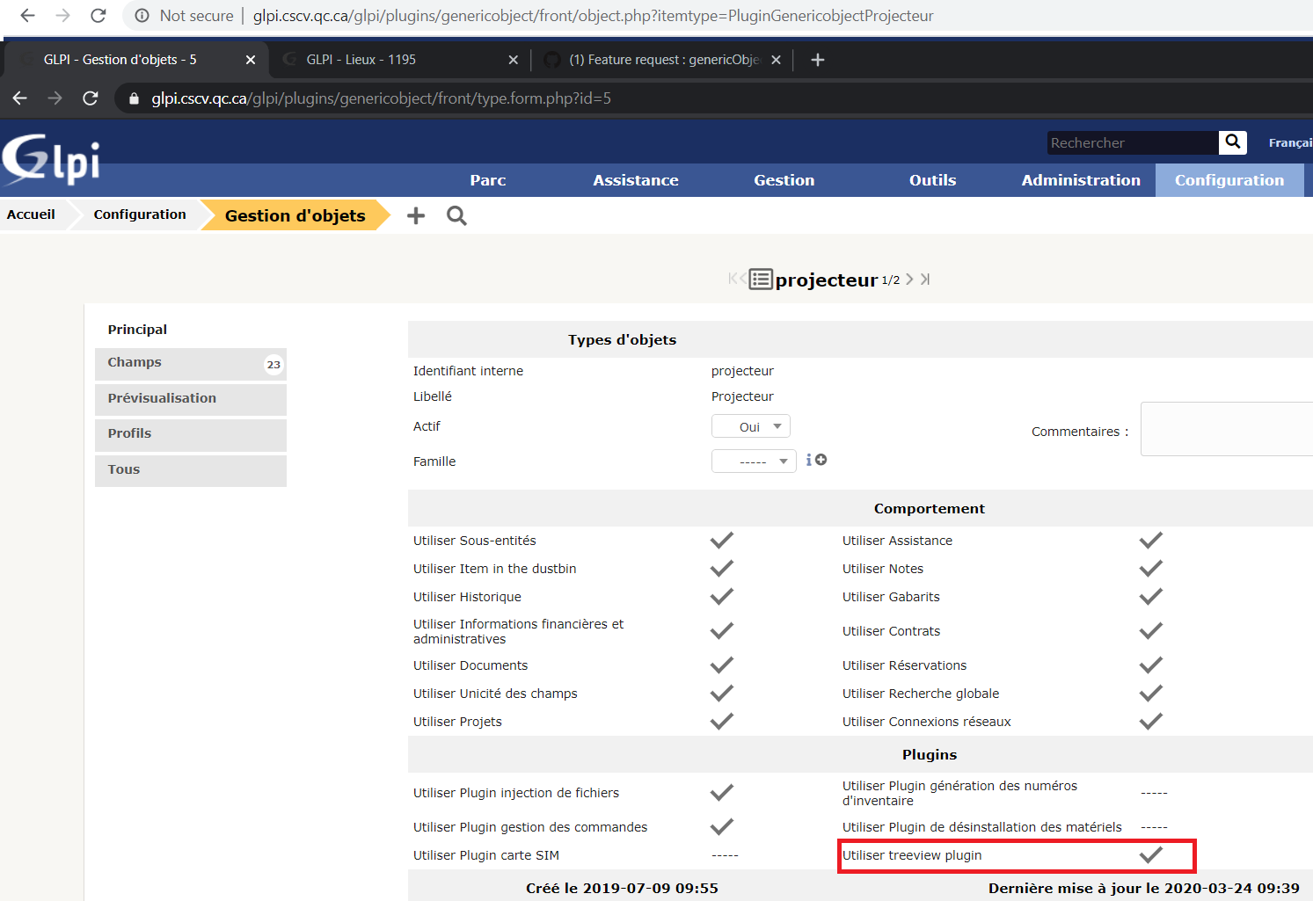Open the search icon next to the breadcrumb

click(456, 215)
